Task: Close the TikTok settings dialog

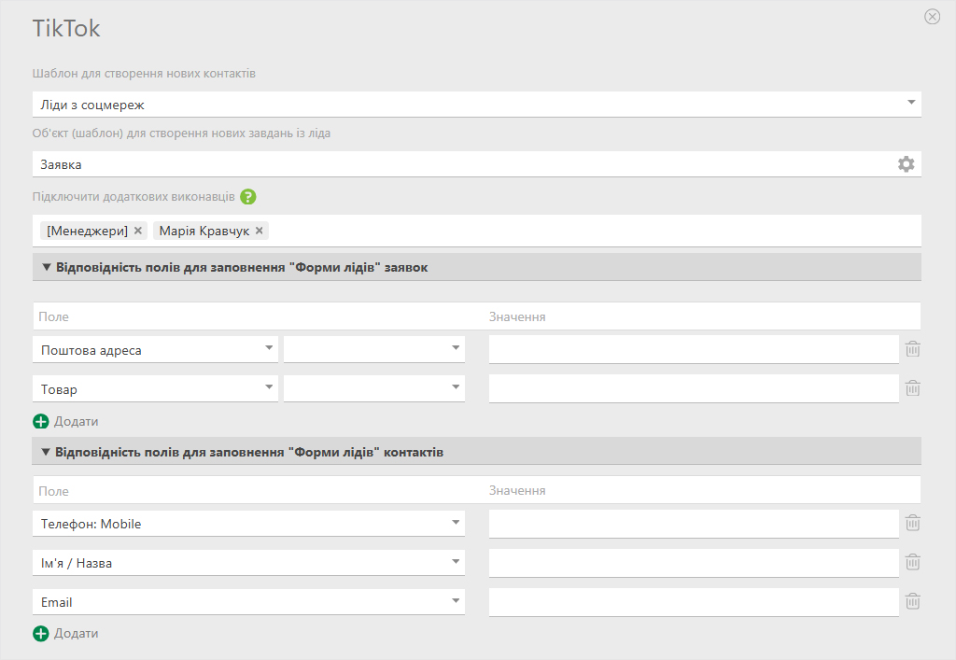Action: [x=932, y=17]
